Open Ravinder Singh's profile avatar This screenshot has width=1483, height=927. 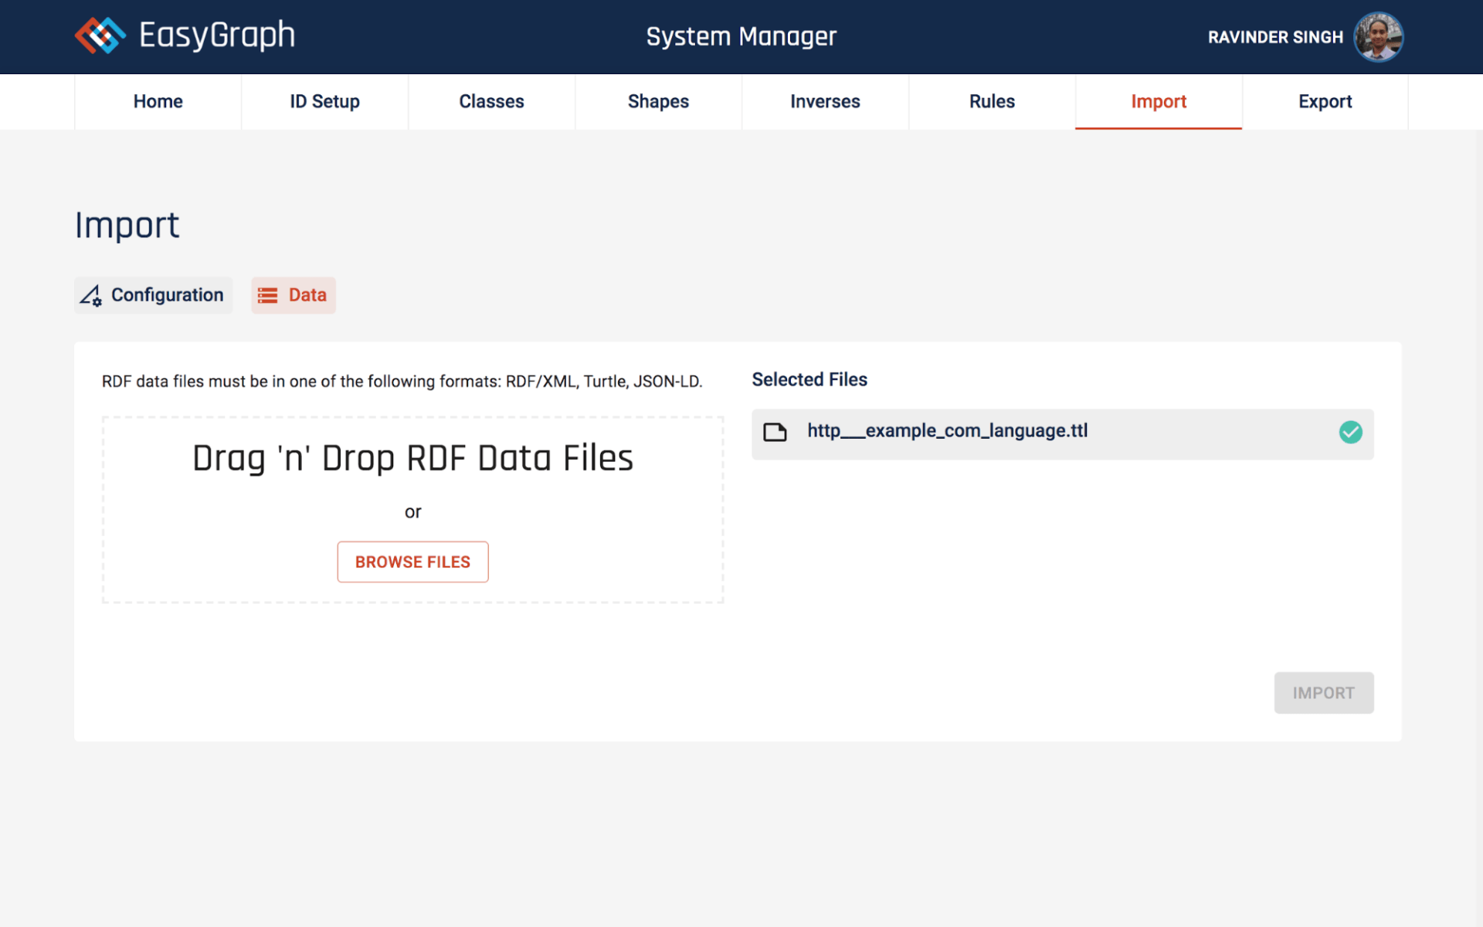click(x=1378, y=36)
